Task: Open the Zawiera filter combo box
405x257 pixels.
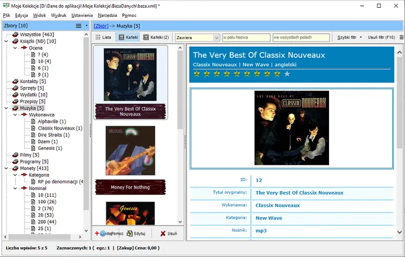Action: click(198, 38)
